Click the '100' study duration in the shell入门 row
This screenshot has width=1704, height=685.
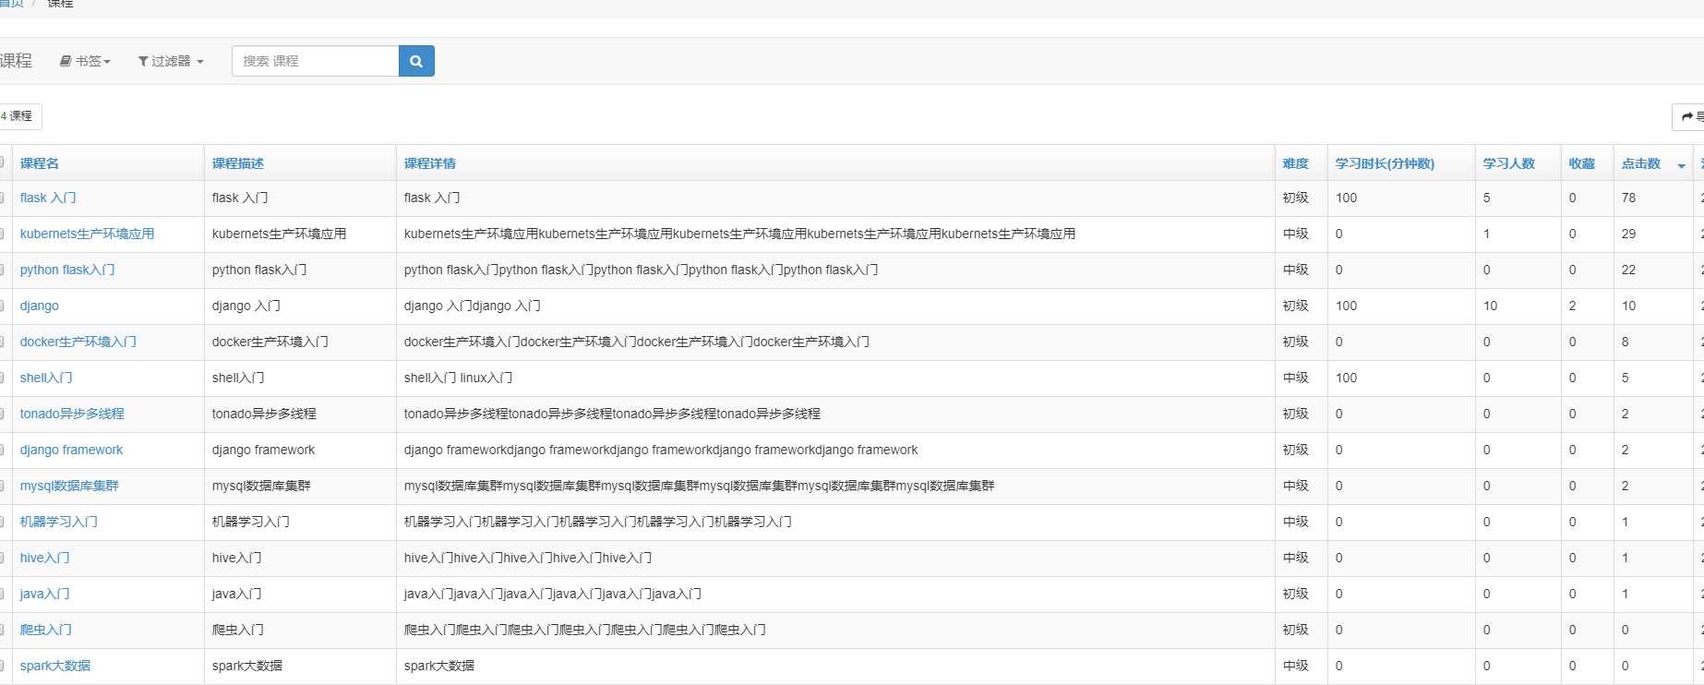(1346, 378)
